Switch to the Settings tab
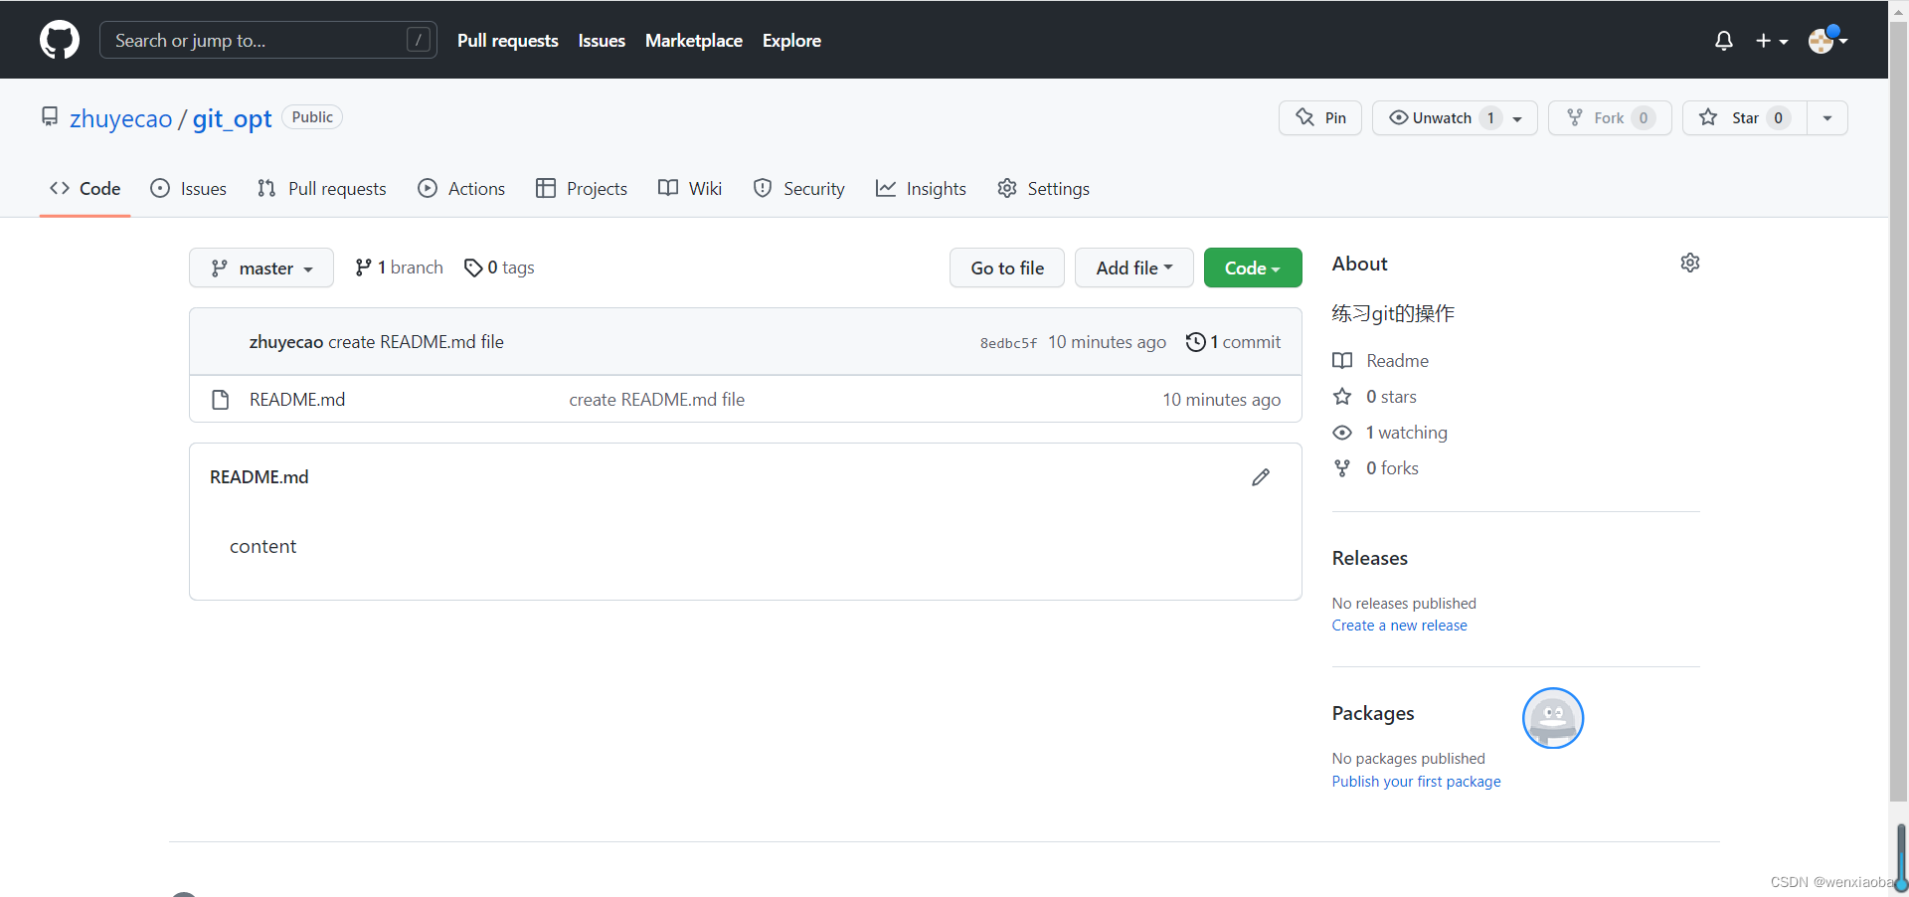This screenshot has height=897, width=1909. [x=1043, y=188]
